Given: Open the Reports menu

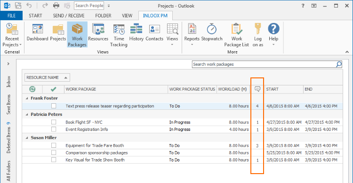Looking at the screenshot, I should tap(192, 35).
